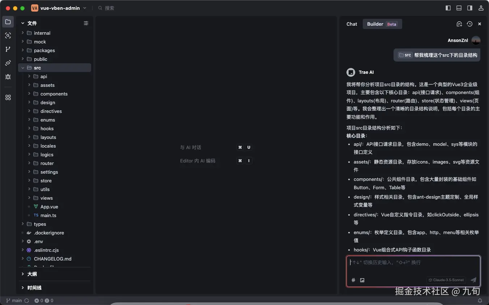Collapse the src folder
Viewport: 489px width, 305px height.
pyautogui.click(x=55, y=68)
